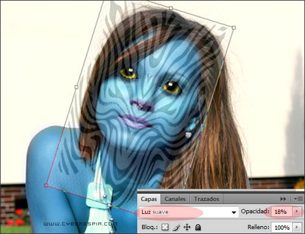The image size is (305, 234).
Task: Open the Relleno slider arrow
Action: [x=296, y=227]
